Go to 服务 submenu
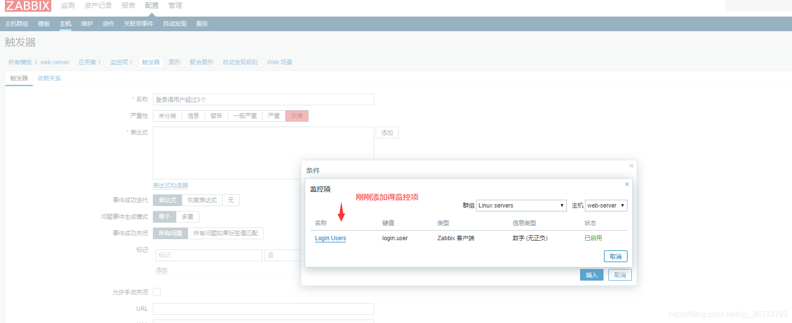 (202, 24)
